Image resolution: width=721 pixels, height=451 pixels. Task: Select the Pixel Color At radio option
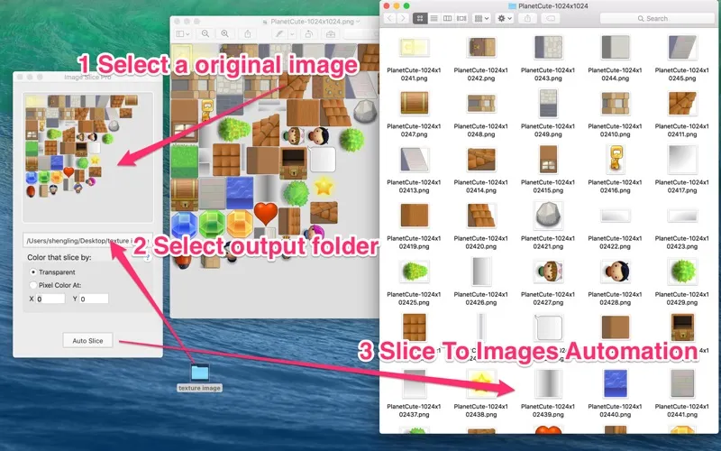coord(33,285)
